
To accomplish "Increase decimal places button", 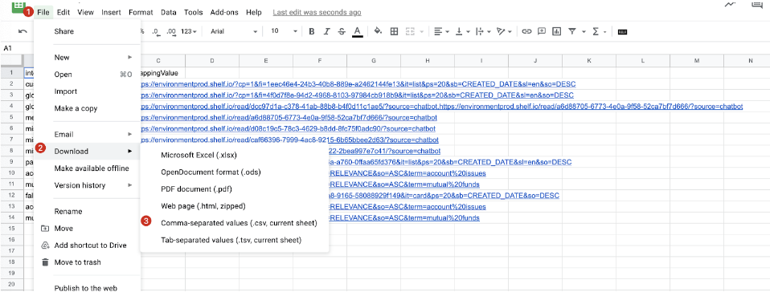I will tap(171, 31).
